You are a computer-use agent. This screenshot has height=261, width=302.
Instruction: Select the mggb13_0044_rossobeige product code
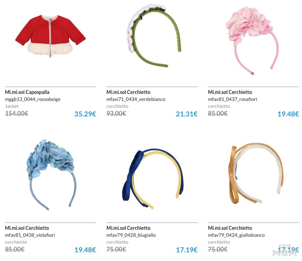tap(33, 99)
